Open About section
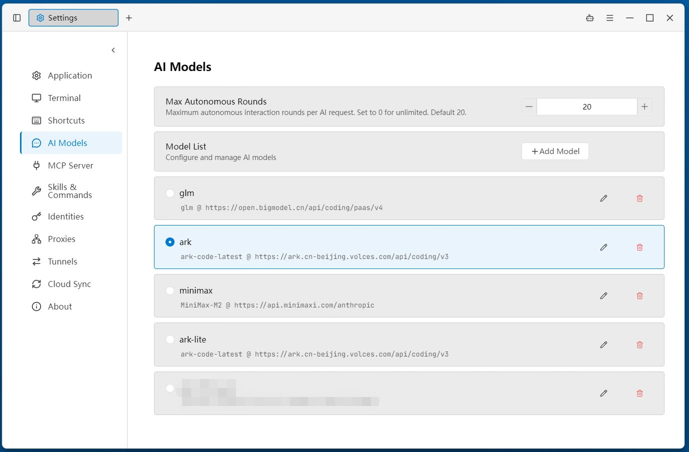The height and width of the screenshot is (452, 689). click(71, 306)
